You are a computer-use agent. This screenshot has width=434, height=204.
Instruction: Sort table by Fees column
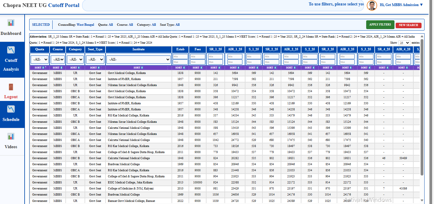point(197,68)
